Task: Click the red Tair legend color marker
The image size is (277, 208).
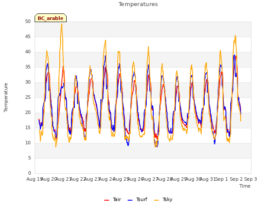Action: pyautogui.click(x=107, y=200)
